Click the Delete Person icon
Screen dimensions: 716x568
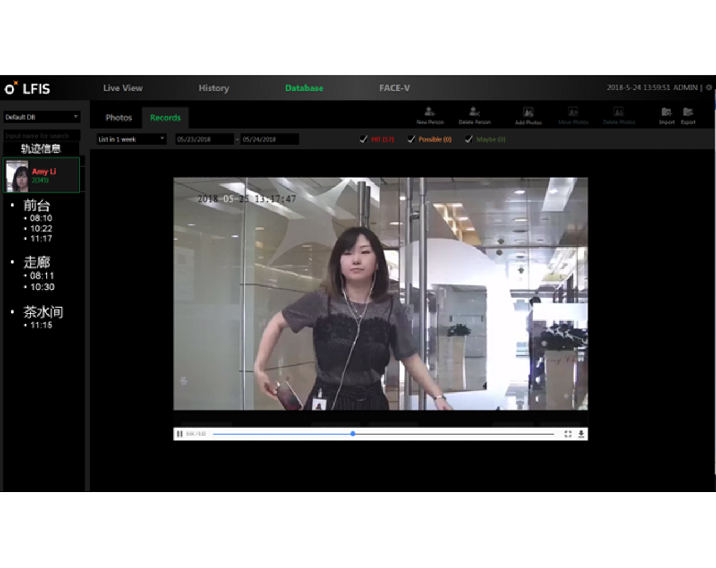pyautogui.click(x=474, y=113)
